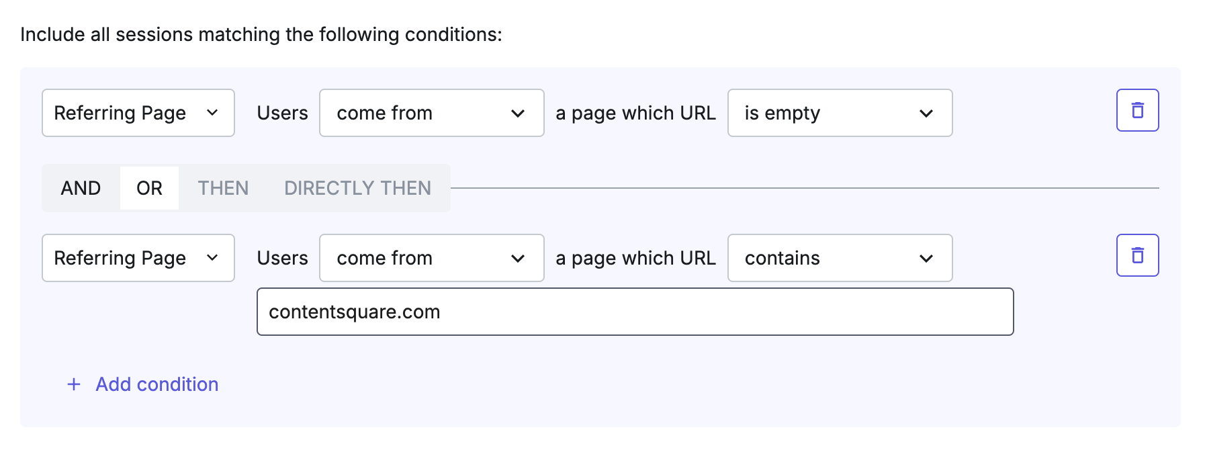Expand the first 'come from' dropdown
Viewport: 1205px width, 450px height.
coord(431,113)
